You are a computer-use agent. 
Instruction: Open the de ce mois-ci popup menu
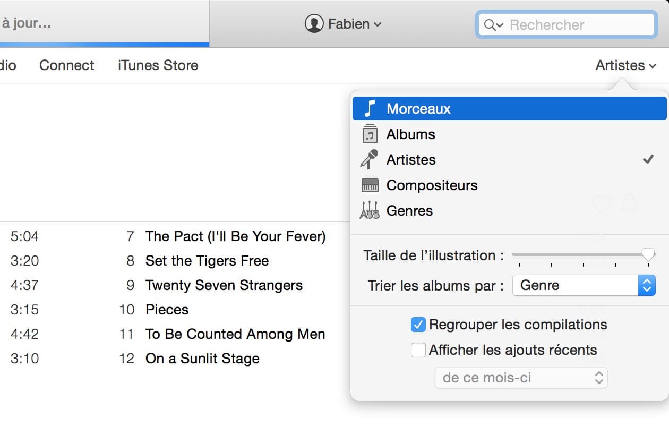pos(521,378)
